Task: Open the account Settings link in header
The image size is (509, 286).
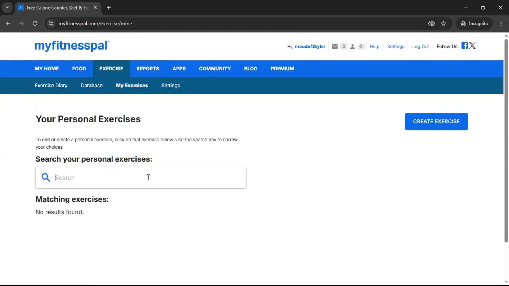Action: 396,47
